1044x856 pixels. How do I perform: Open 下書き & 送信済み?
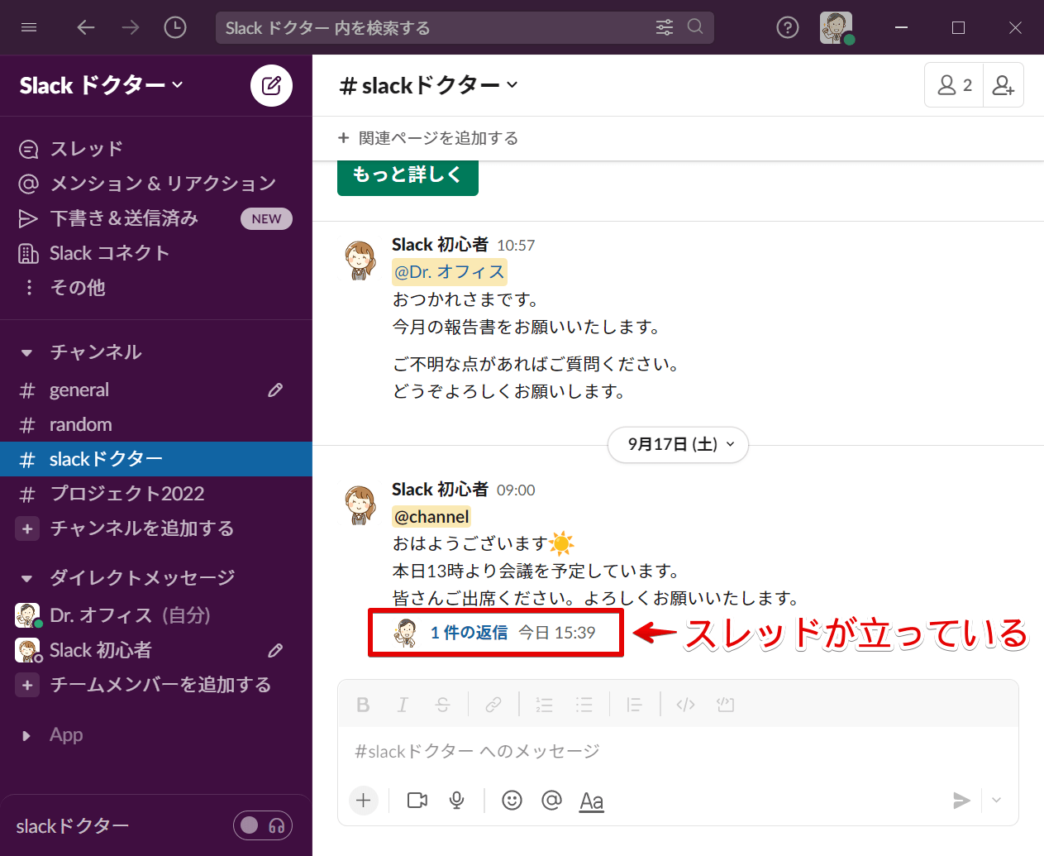(x=156, y=218)
